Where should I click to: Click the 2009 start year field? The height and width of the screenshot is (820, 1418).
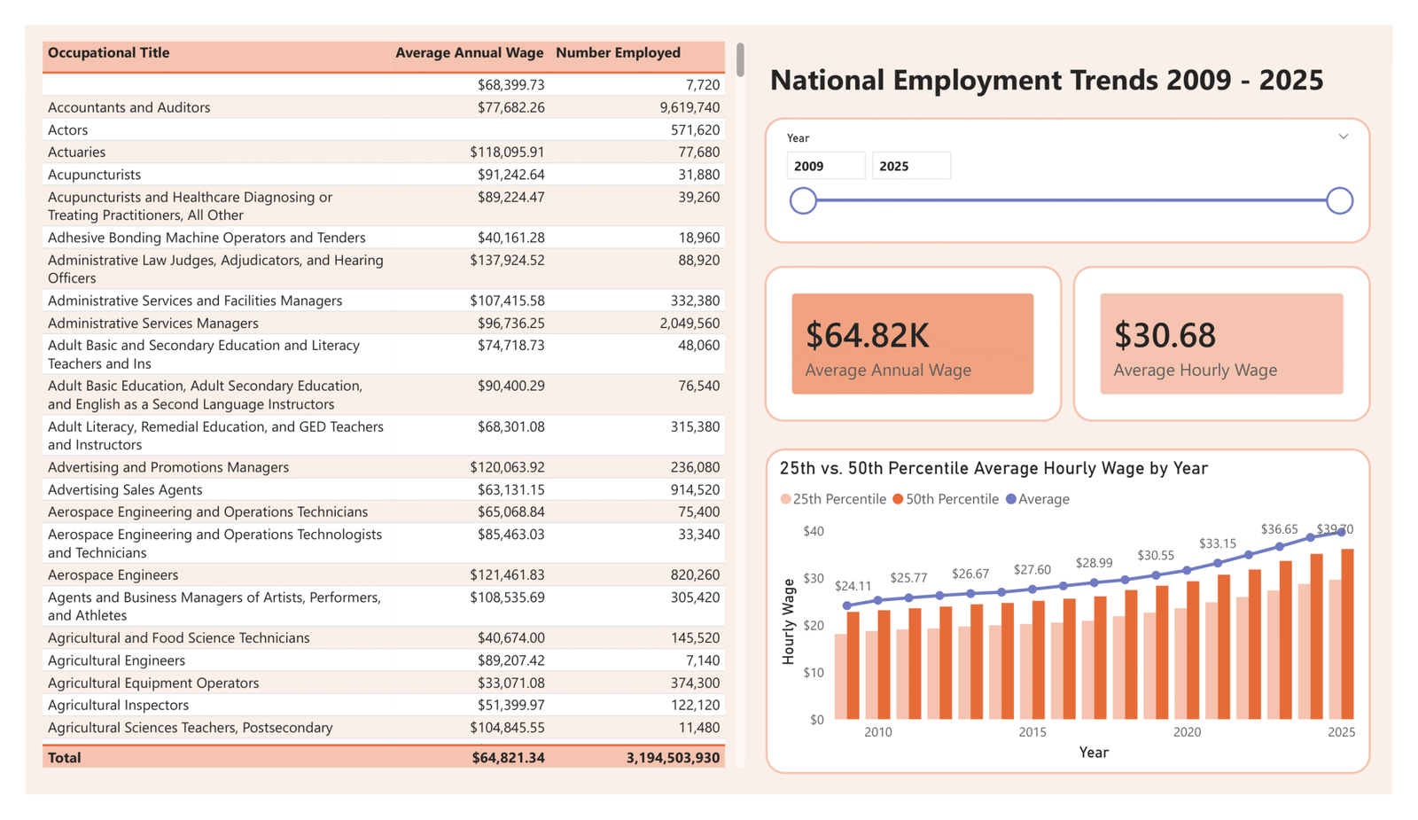click(825, 165)
